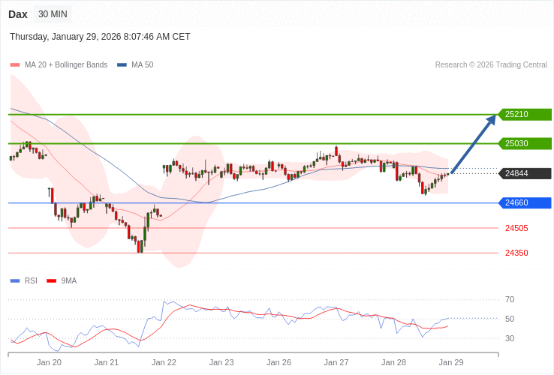Click the RSI 70 axis value
This screenshot has width=554, height=375.
[x=510, y=300]
